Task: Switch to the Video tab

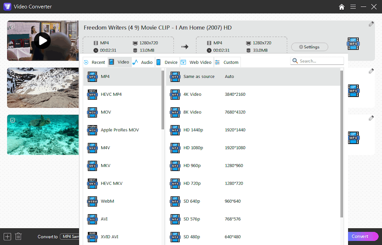Action: pyautogui.click(x=119, y=62)
